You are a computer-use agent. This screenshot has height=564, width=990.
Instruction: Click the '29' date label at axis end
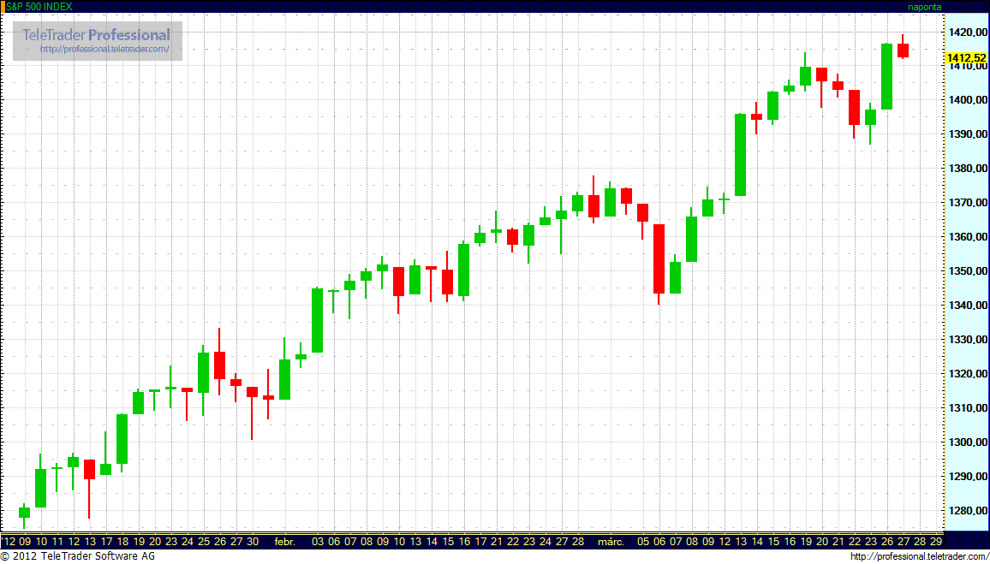936,542
